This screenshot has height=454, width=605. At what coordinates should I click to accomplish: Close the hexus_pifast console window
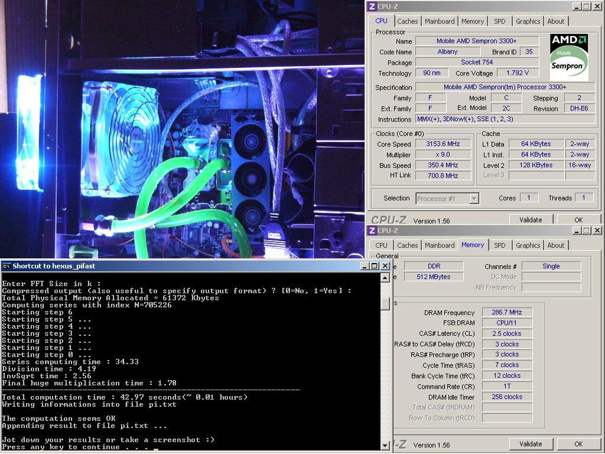point(385,266)
